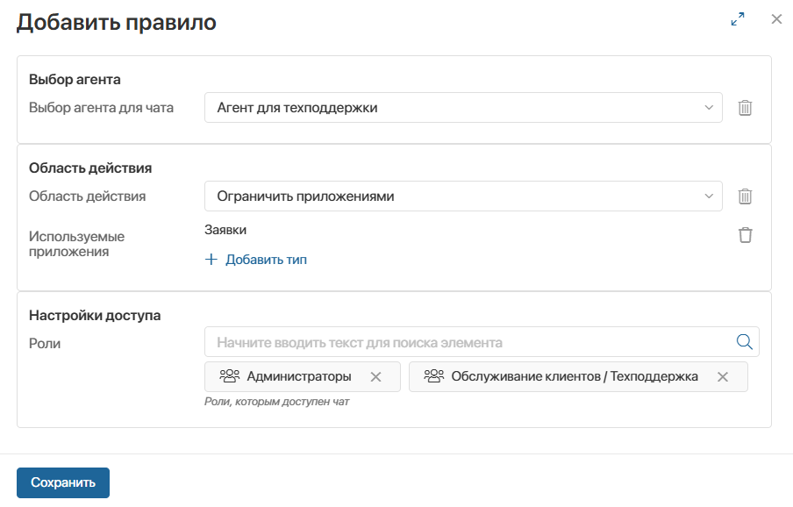Viewport: 793px width, 507px height.
Task: Close the Добавить правило dialog
Action: pos(776,19)
